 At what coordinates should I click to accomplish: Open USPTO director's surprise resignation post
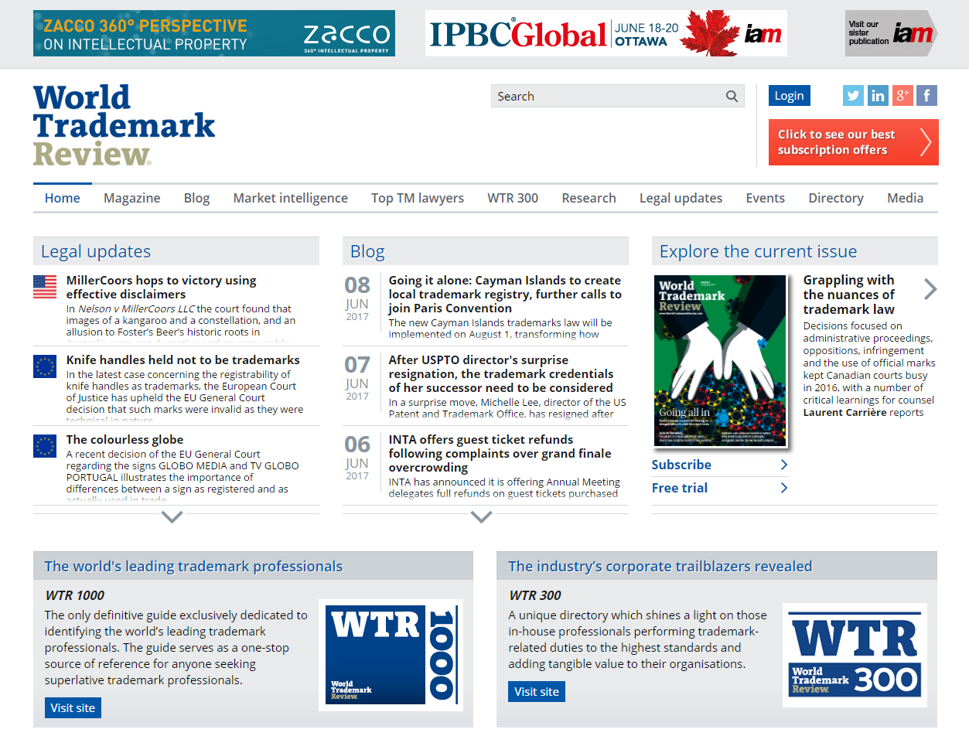pyautogui.click(x=501, y=374)
